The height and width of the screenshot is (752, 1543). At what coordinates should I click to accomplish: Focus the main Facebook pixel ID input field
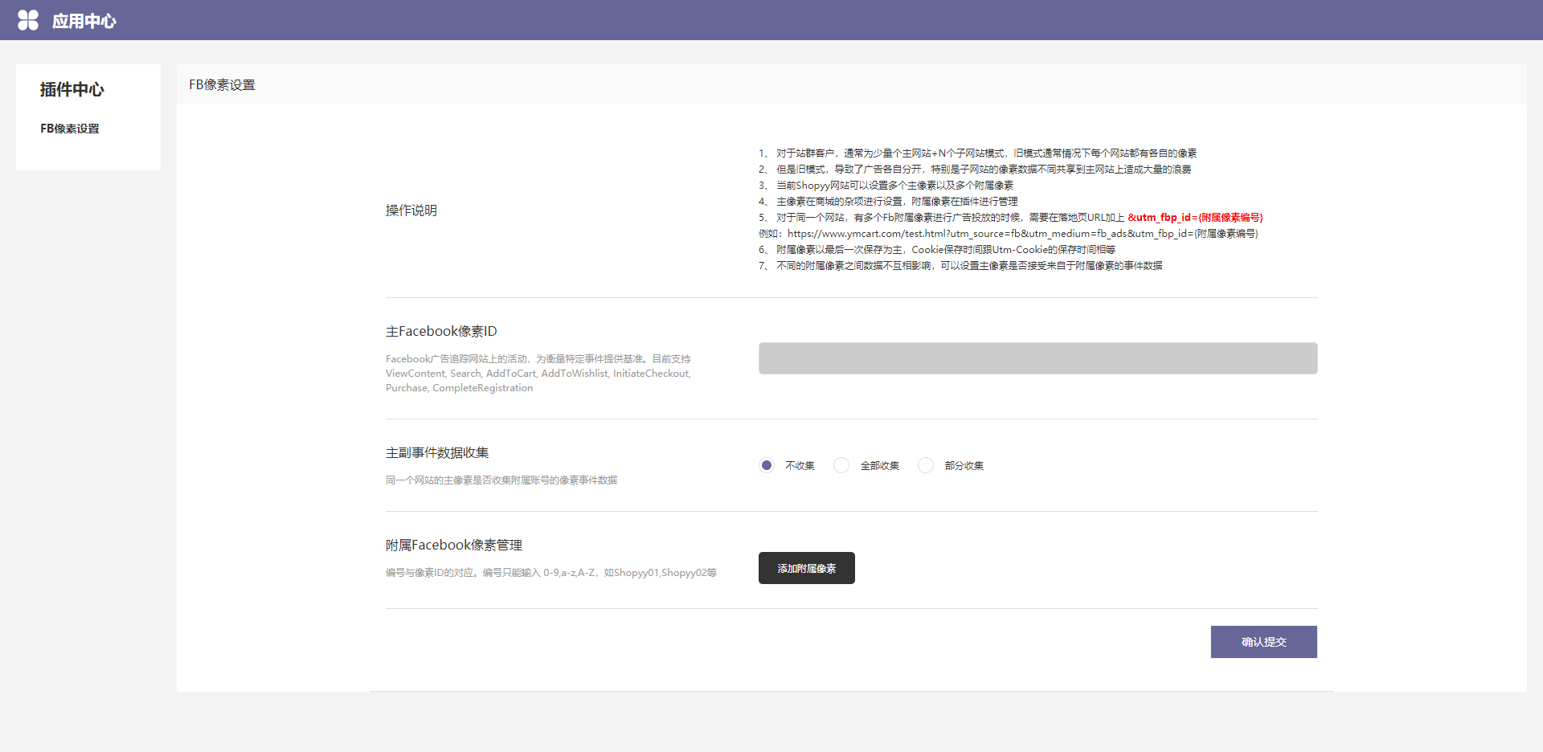pos(1038,358)
